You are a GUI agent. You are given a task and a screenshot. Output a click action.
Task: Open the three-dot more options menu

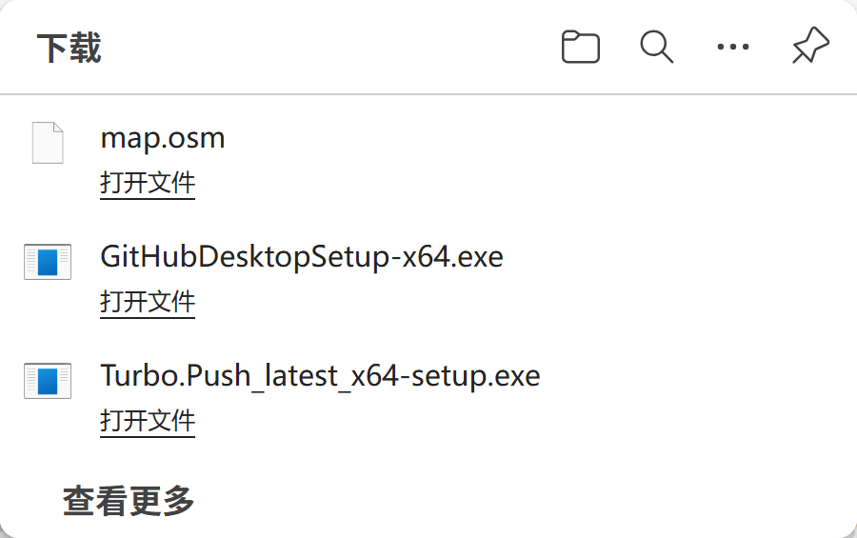pyautogui.click(x=732, y=47)
